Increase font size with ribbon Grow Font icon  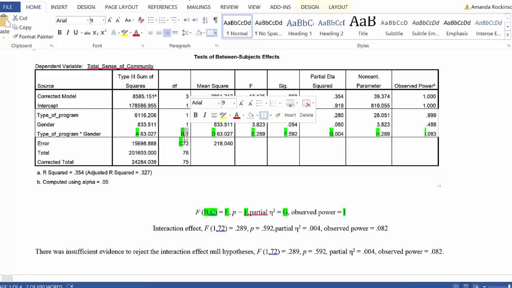pos(110,20)
